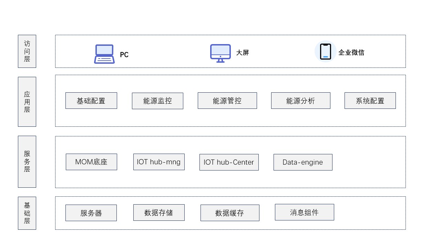
Task: Click the IOT hub-mng service box
Action: tap(159, 162)
